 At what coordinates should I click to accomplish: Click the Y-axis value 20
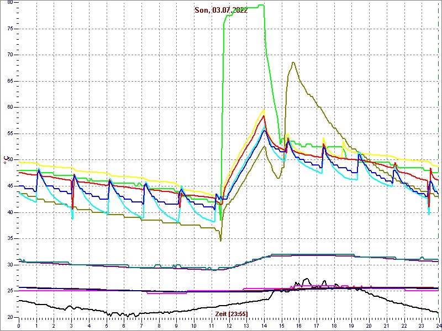coord(10,317)
